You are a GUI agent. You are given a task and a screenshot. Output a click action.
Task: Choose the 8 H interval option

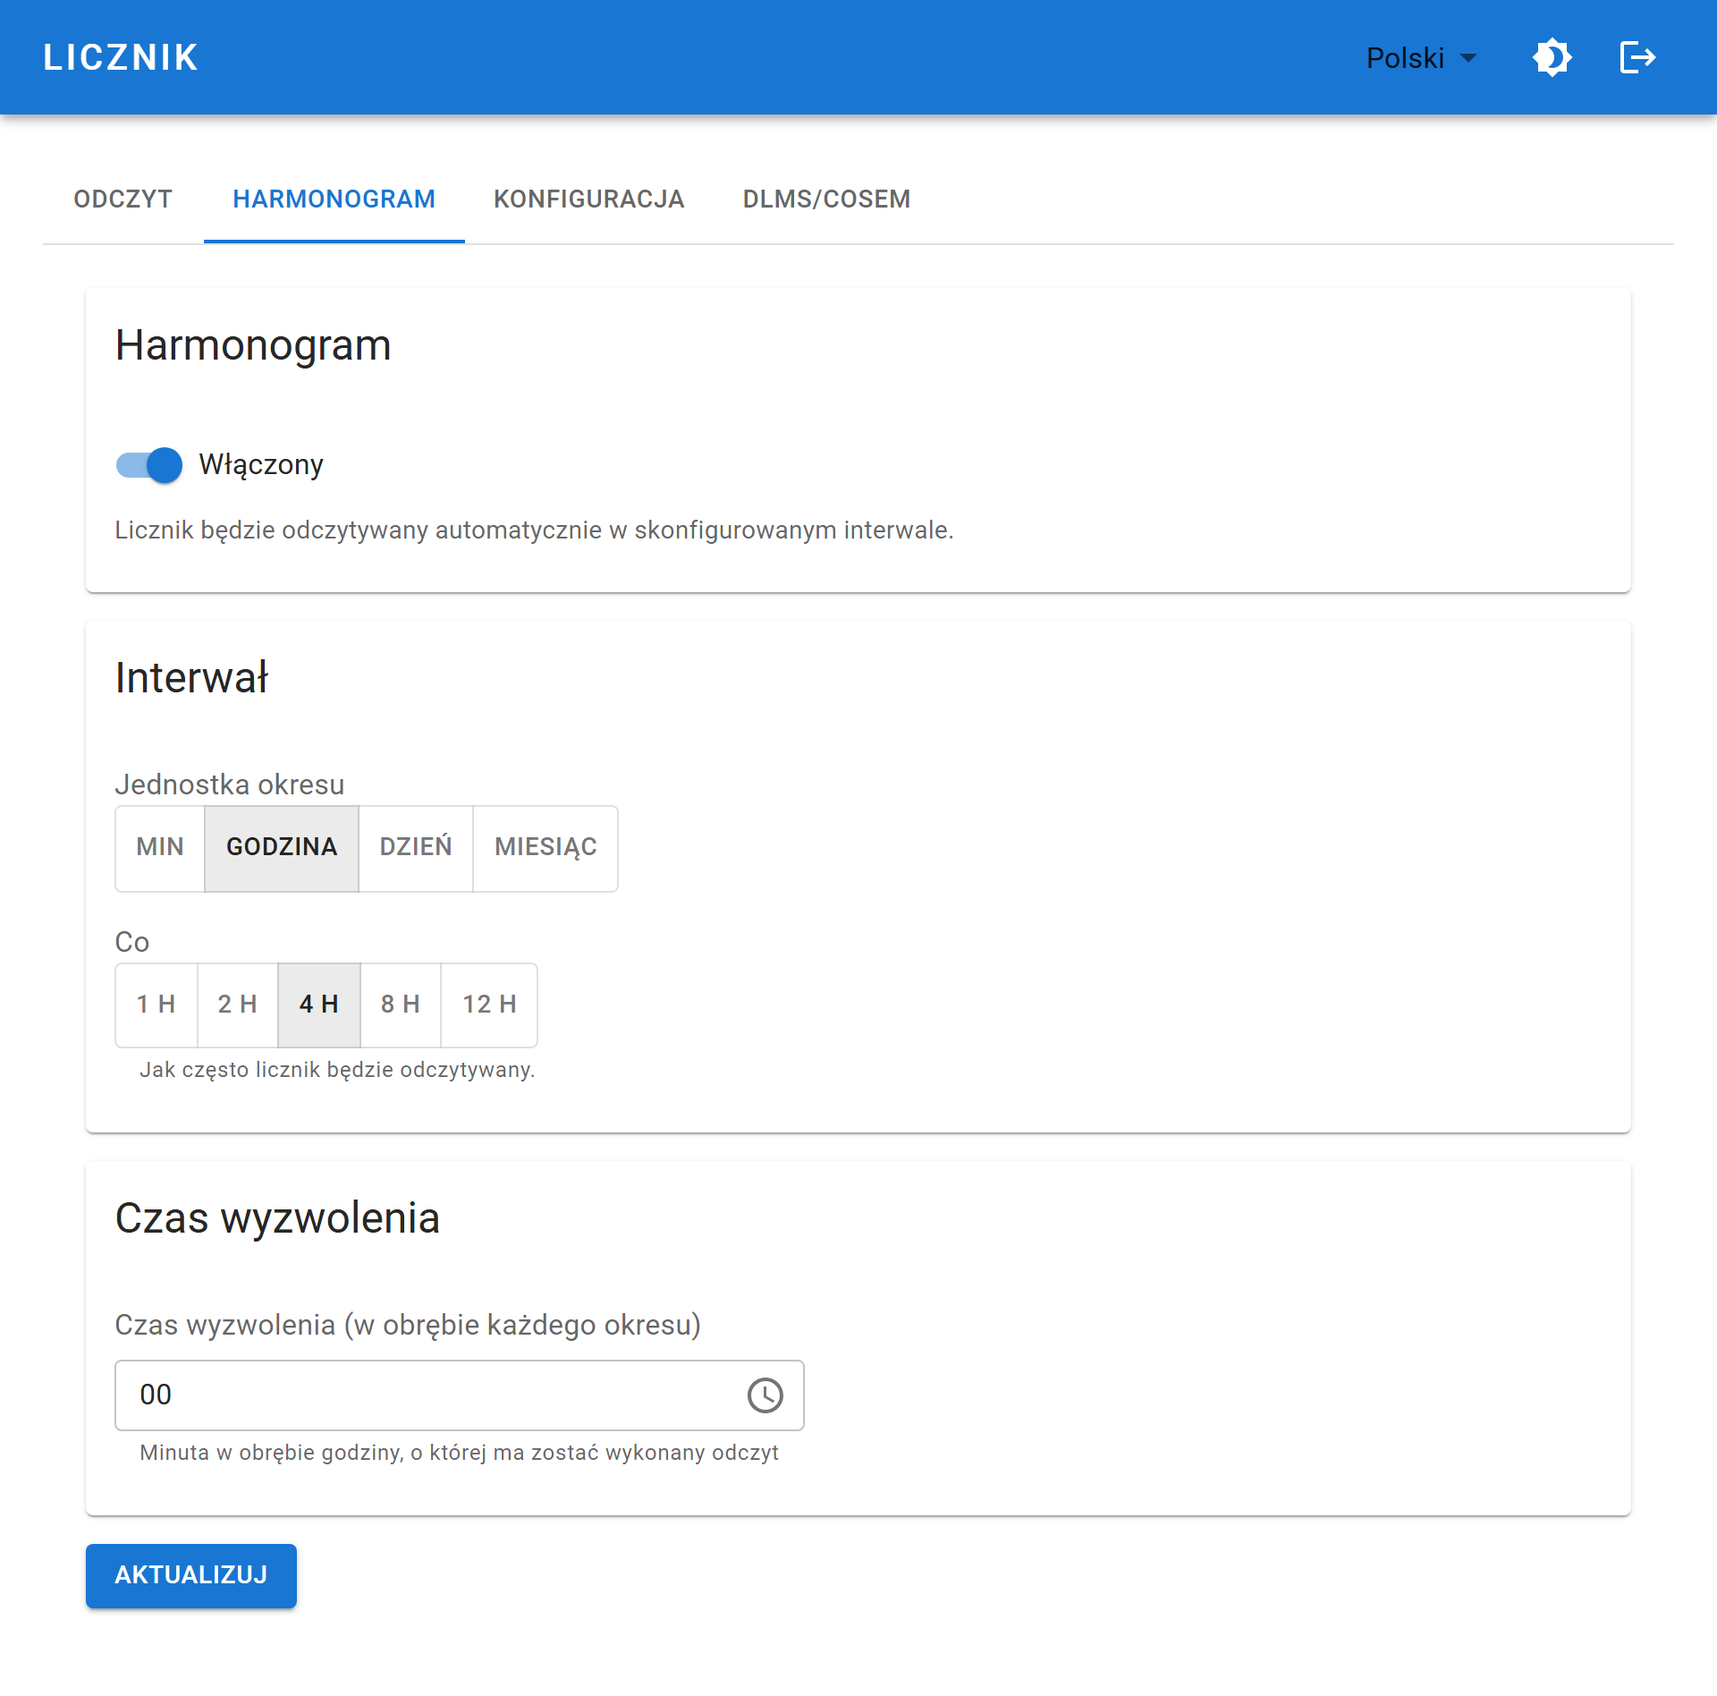pos(401,1005)
